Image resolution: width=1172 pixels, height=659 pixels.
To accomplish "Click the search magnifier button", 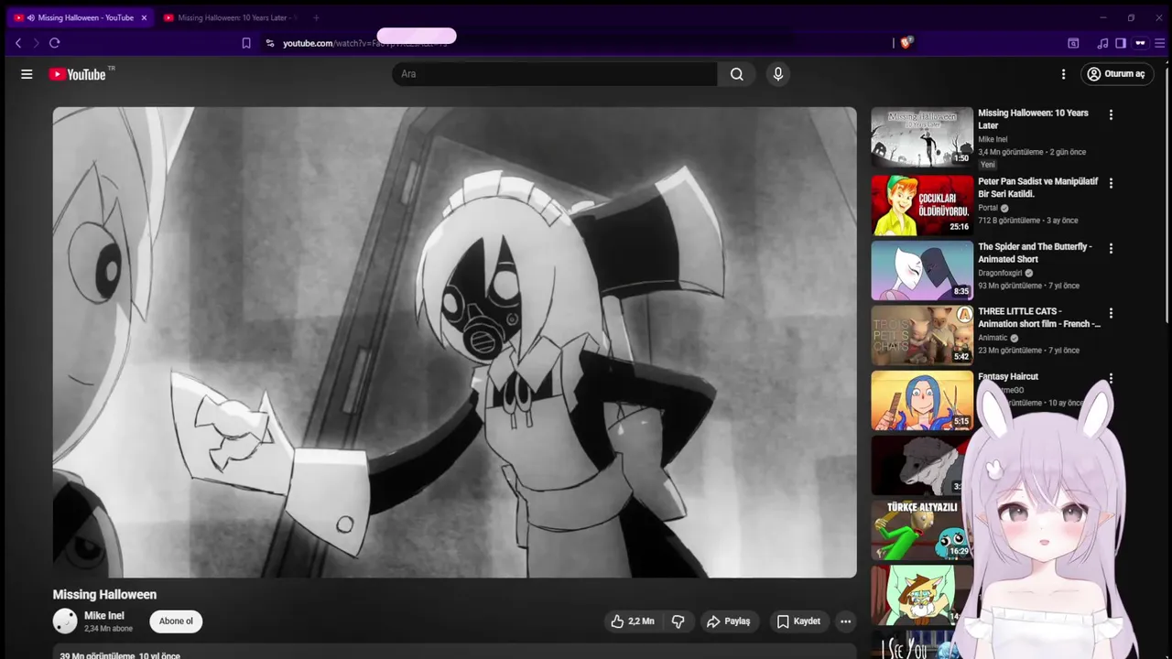I will point(737,74).
